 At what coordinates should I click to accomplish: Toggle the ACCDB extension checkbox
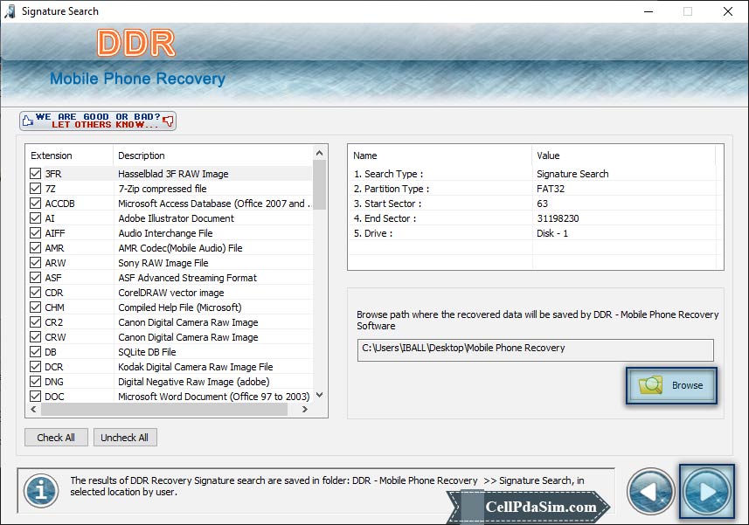point(35,203)
